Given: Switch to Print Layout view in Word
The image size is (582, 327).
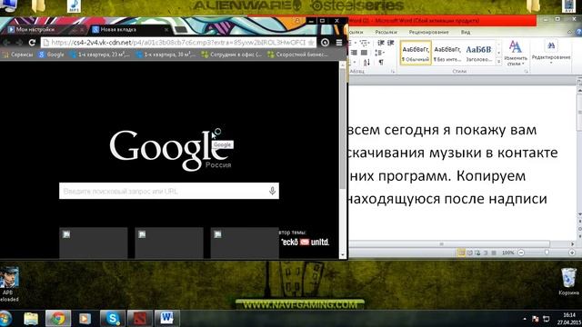Looking at the screenshot, I should click(x=461, y=253).
